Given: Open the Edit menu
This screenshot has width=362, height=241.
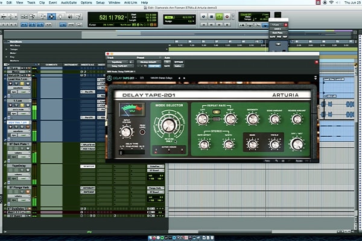Looking at the screenshot, I should click(9, 2).
